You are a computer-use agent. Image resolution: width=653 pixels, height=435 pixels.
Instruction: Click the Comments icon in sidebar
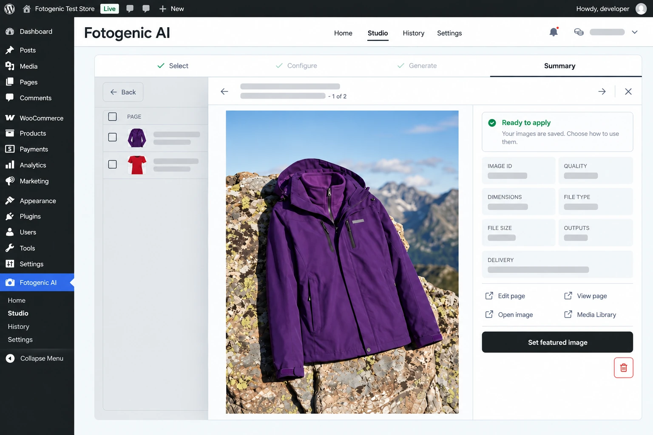(x=10, y=98)
